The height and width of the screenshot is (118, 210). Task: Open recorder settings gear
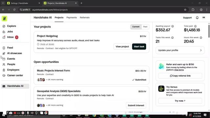[x=46, y=113]
